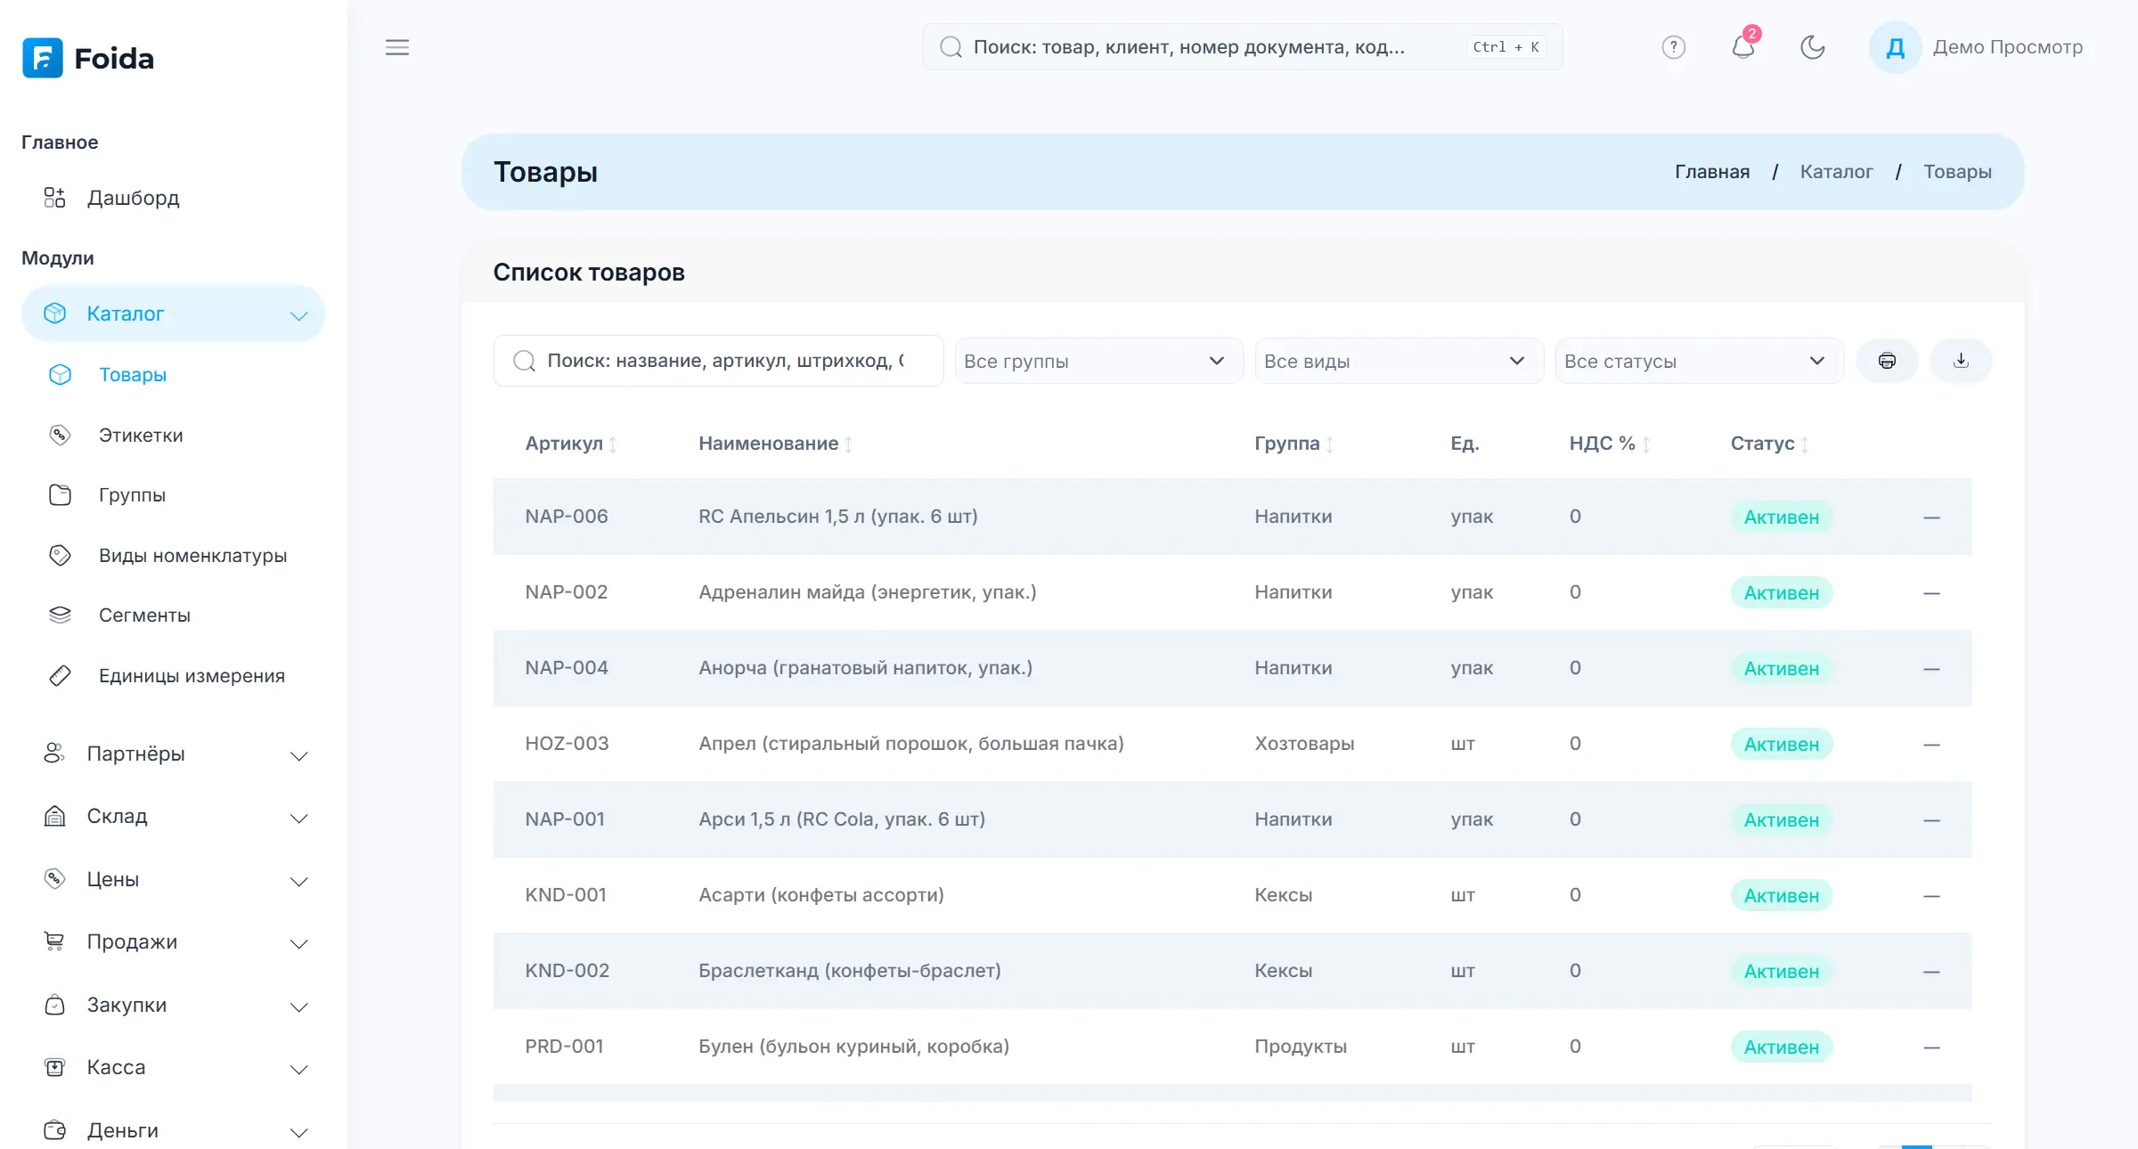Select row NAP-006
The width and height of the screenshot is (2138, 1149).
(x=1232, y=517)
